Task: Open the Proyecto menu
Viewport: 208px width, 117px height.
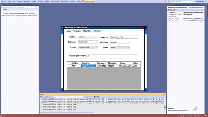Action: click(x=19, y=1)
